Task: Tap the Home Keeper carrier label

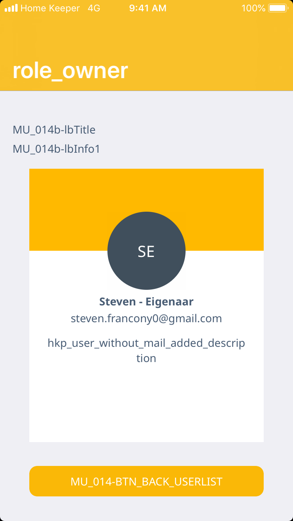Action: 50,8
